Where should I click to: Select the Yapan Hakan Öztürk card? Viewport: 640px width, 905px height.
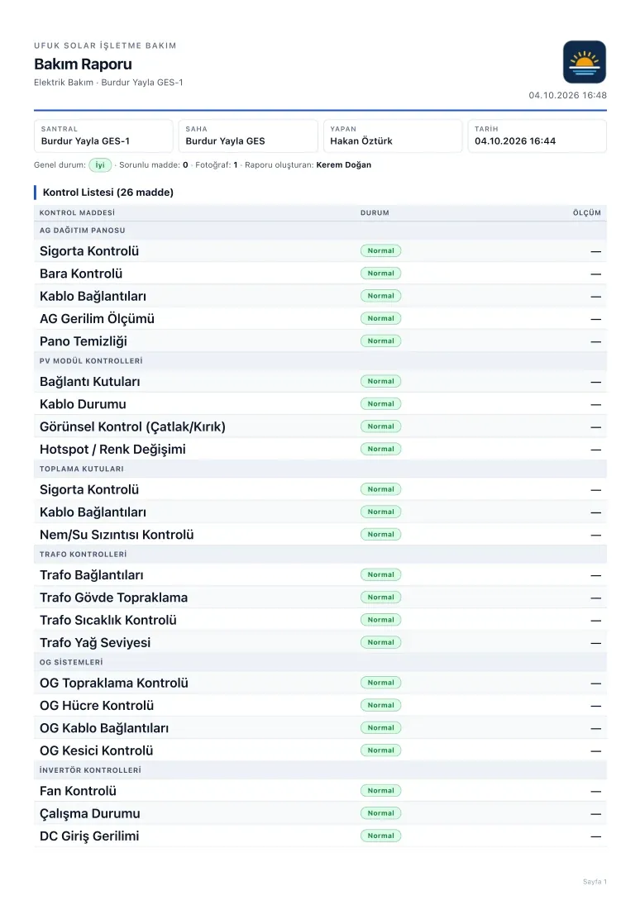(393, 136)
